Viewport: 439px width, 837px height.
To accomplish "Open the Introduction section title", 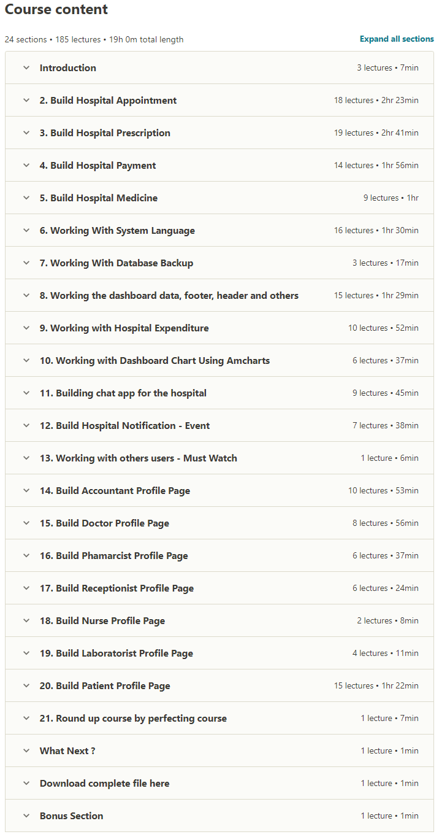I will [68, 68].
